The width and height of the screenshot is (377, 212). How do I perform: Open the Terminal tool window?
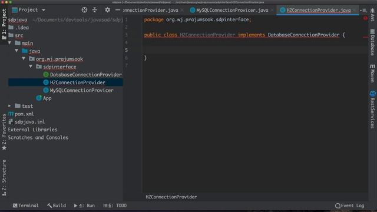(x=26, y=206)
